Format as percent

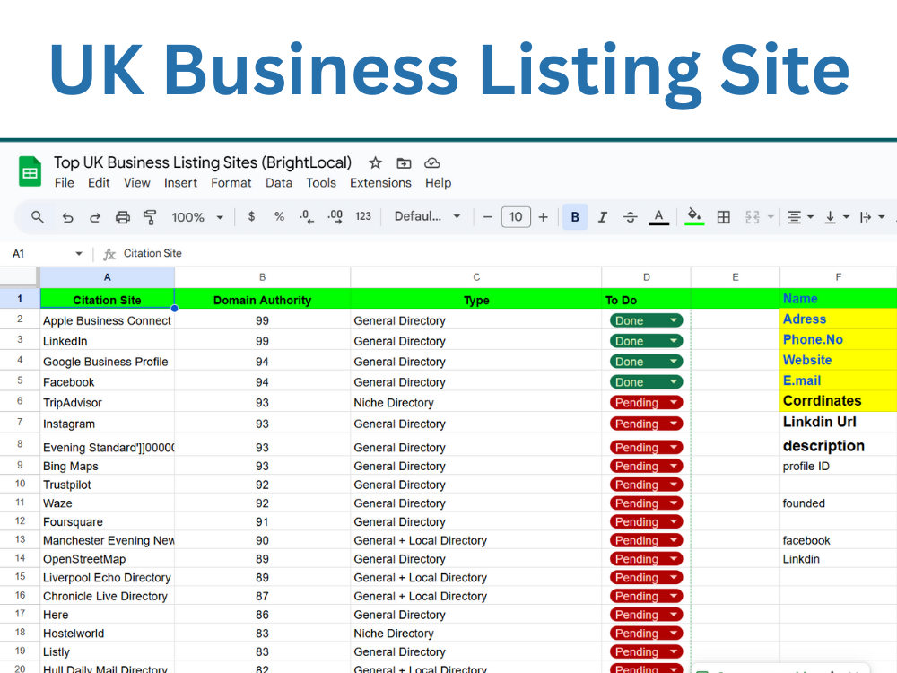[279, 216]
